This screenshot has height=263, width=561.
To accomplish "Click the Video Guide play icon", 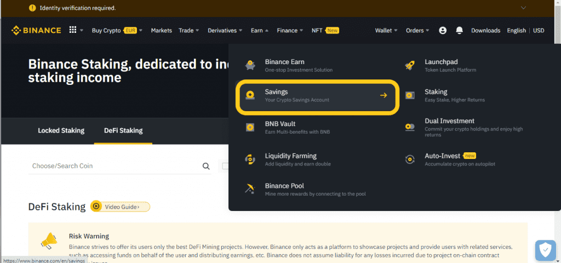I will [x=95, y=207].
